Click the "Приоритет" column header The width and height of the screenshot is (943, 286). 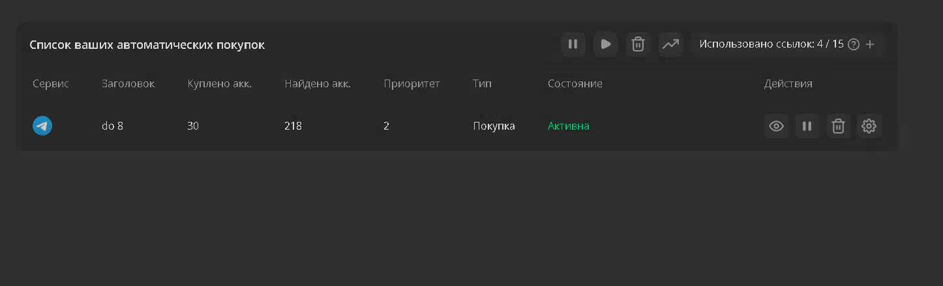click(x=412, y=83)
